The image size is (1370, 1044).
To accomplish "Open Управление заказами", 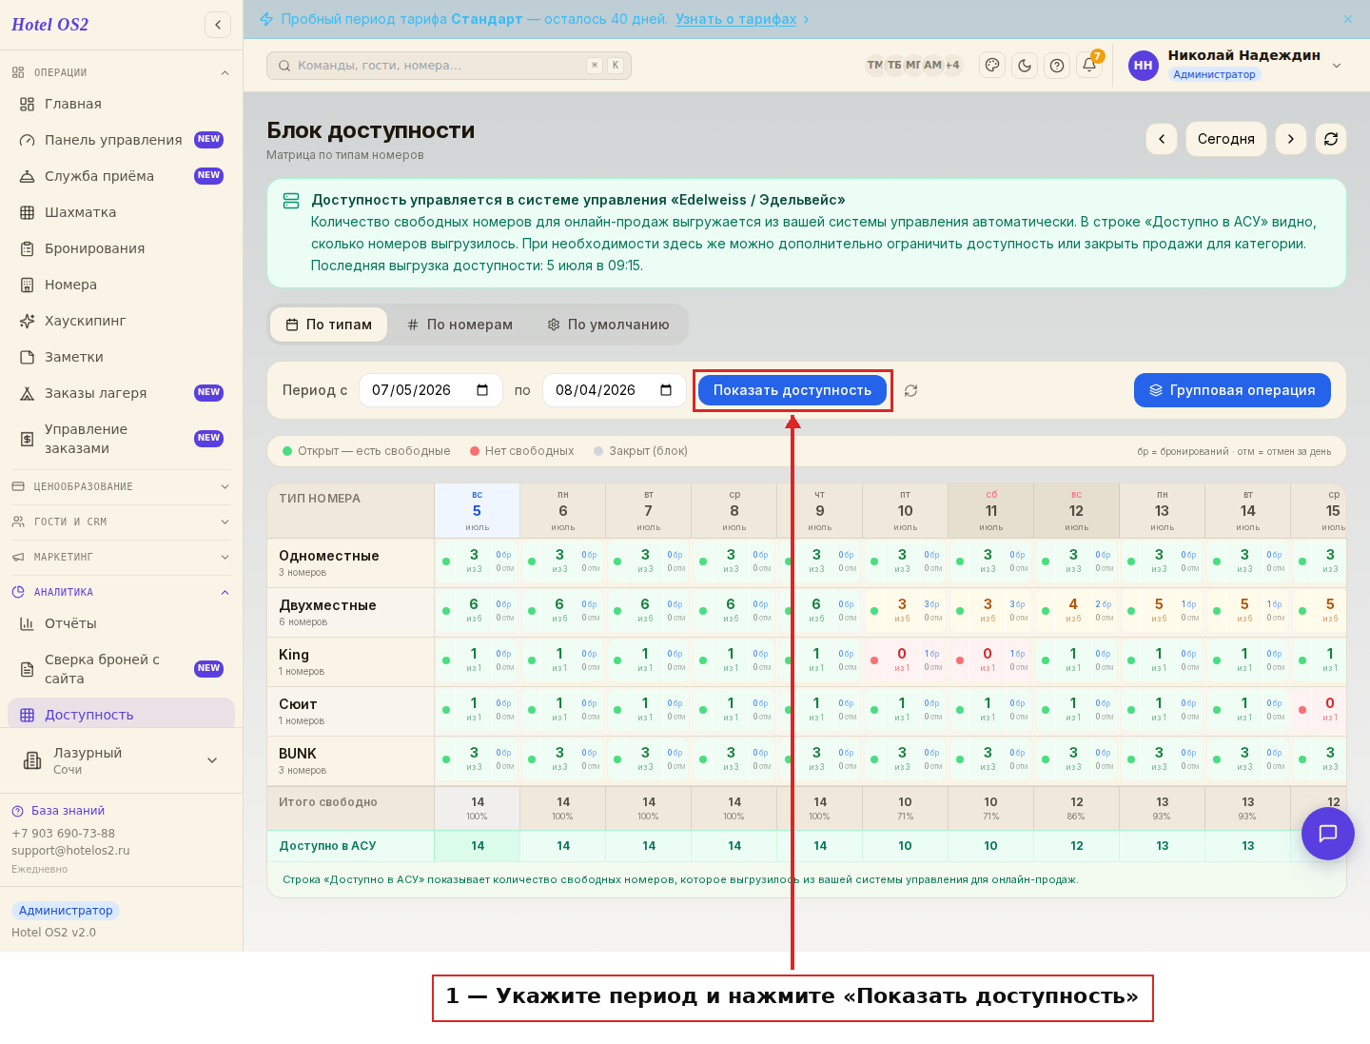I will point(121,439).
